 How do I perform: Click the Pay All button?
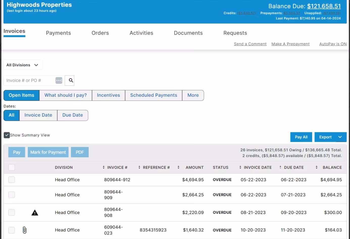301,137
